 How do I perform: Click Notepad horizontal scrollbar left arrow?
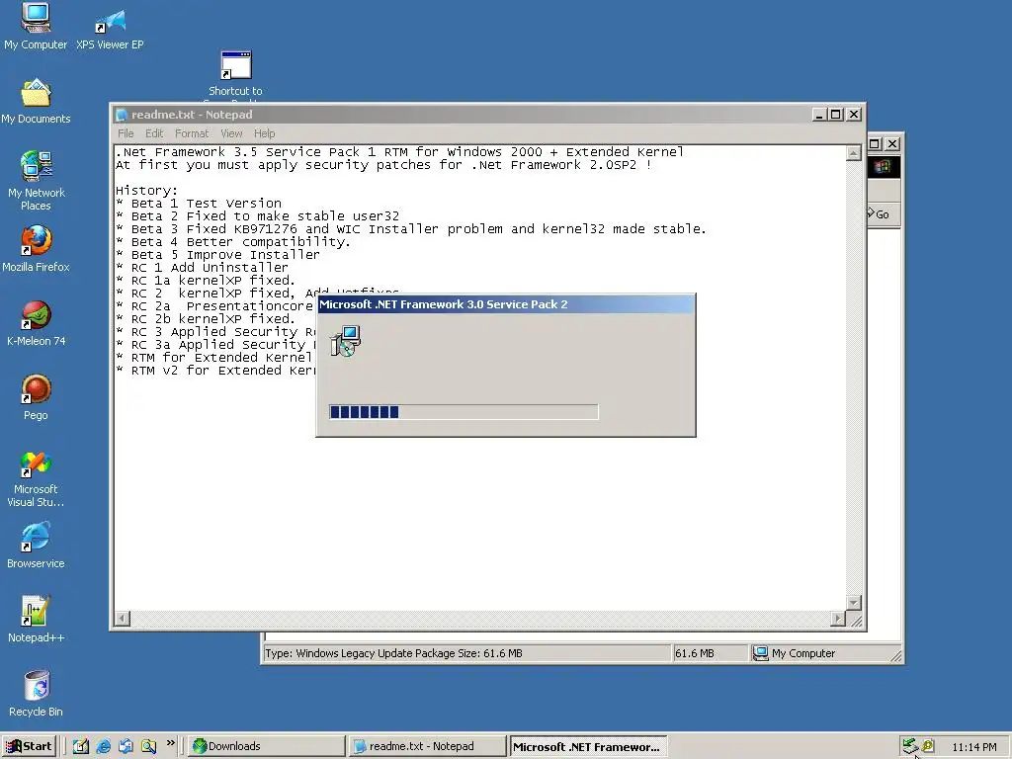point(122,619)
